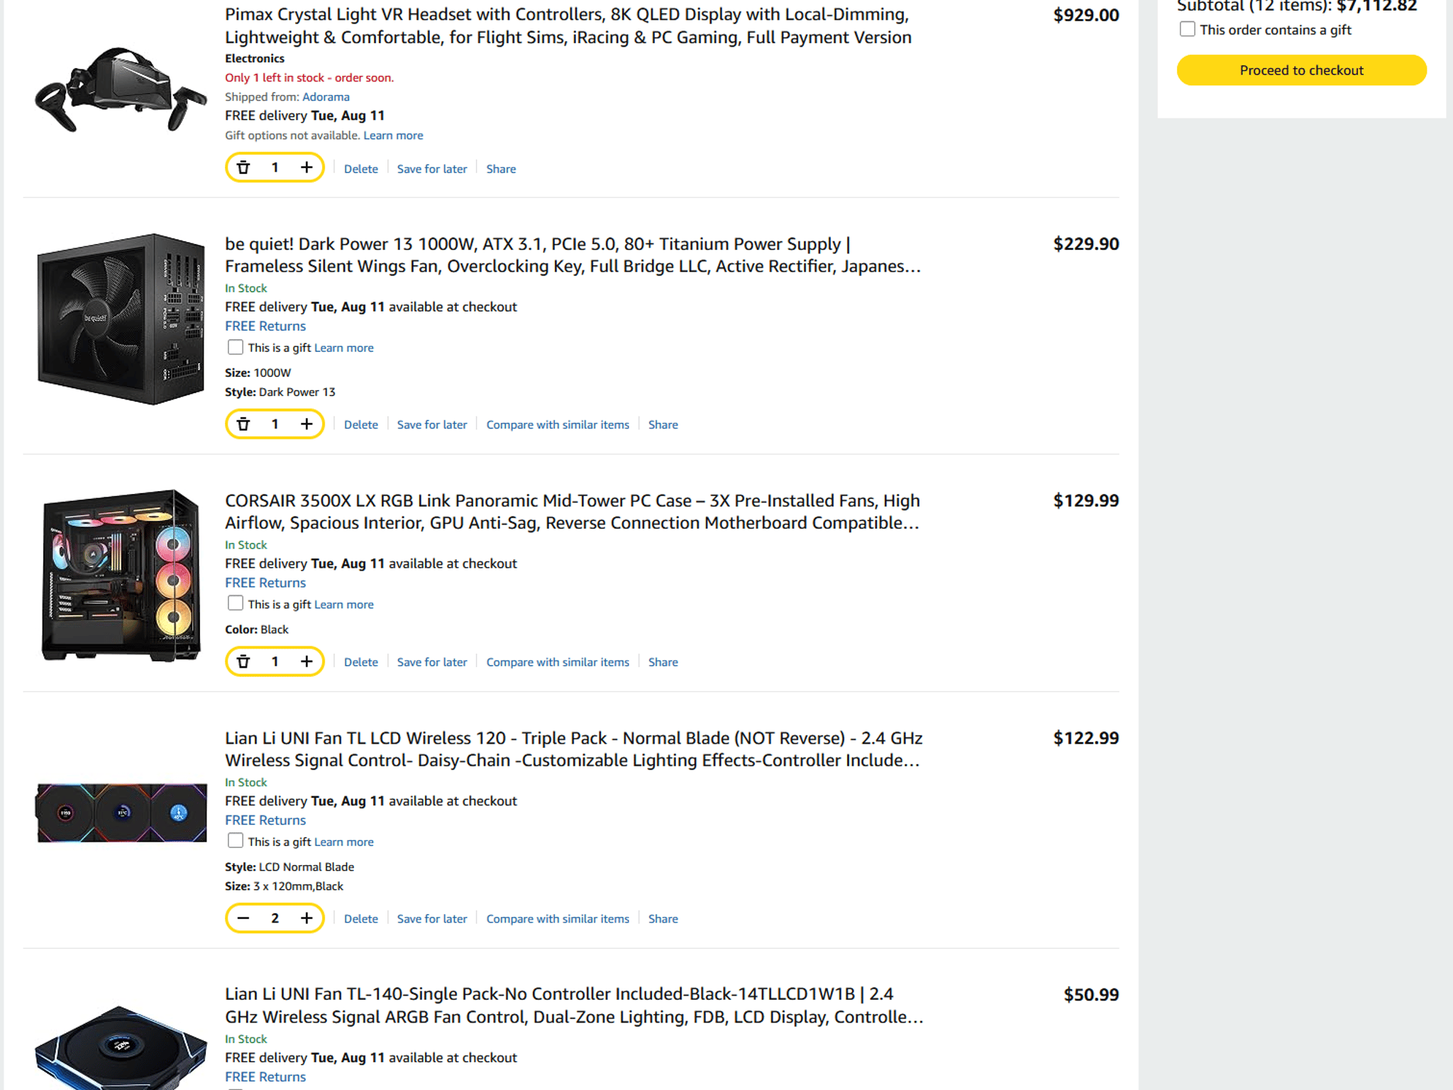Share the be quiet! Dark Power 13
Image resolution: width=1453 pixels, height=1090 pixels.
click(x=663, y=424)
